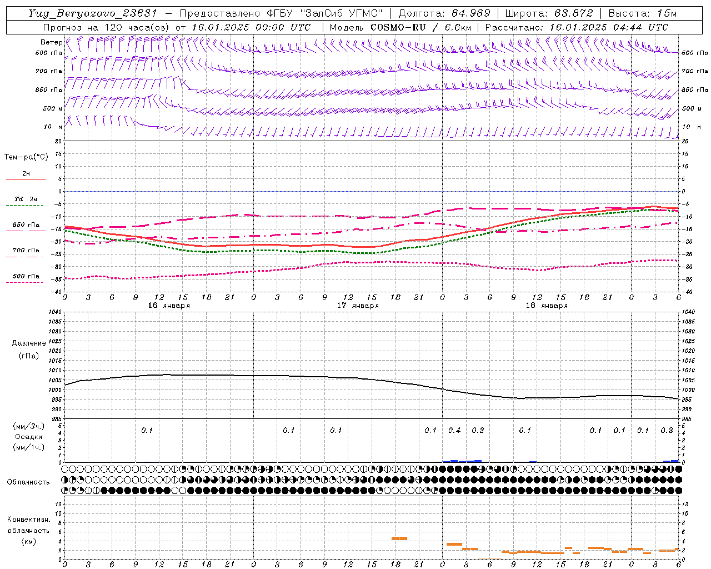Click the green dashed line sample under 'Td 2м'
The height and width of the screenshot is (569, 711).
coord(26,206)
